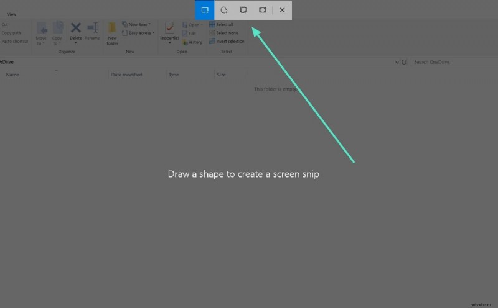The image size is (498, 308).
Task: Click the Edit button
Action: tap(189, 34)
